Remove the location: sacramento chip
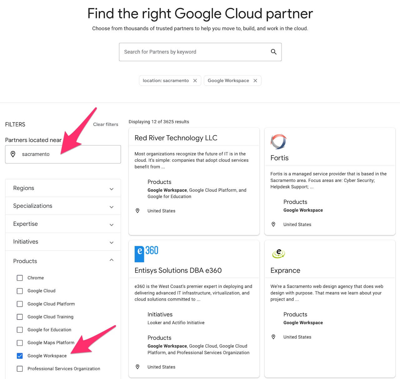 pos(195,81)
